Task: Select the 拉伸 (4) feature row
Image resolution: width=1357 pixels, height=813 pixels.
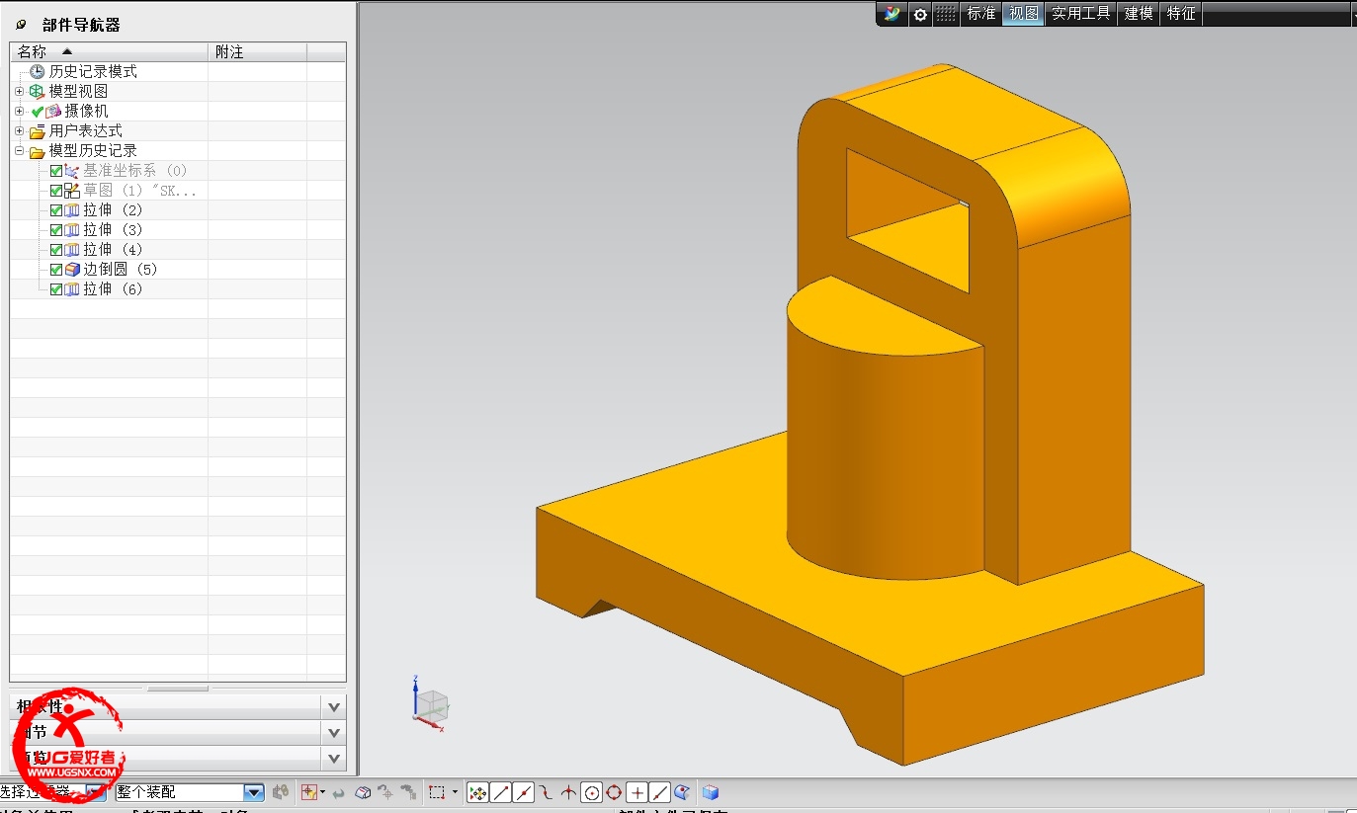Action: [x=178, y=250]
